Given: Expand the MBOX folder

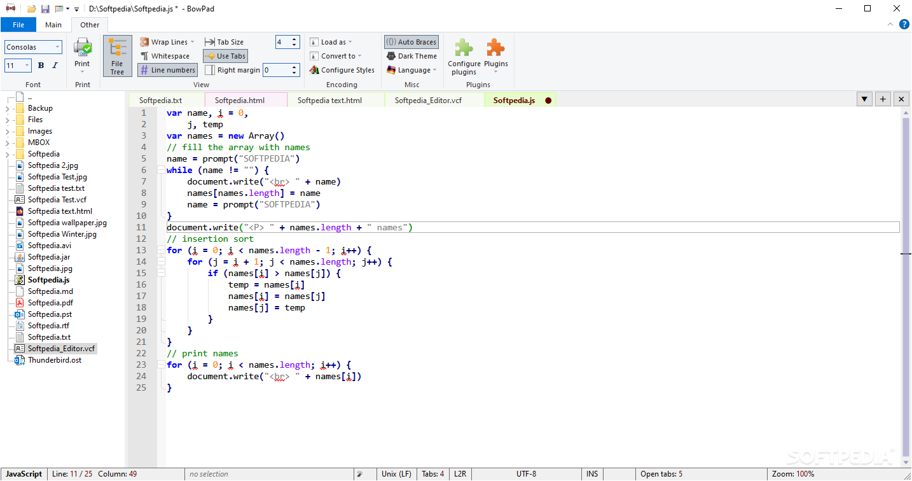Looking at the screenshot, I should tap(7, 143).
